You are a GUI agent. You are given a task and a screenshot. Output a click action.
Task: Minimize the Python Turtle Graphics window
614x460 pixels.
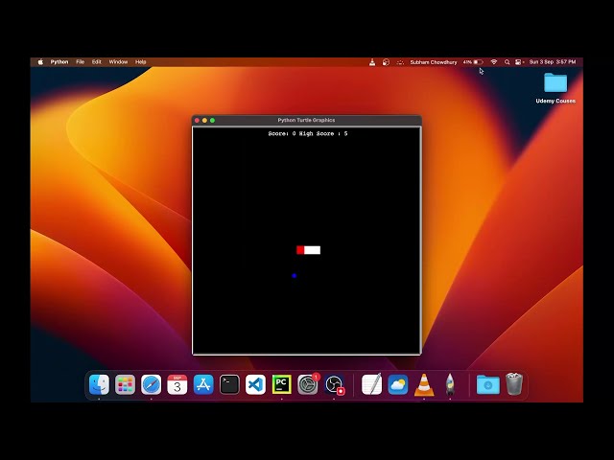coord(204,120)
